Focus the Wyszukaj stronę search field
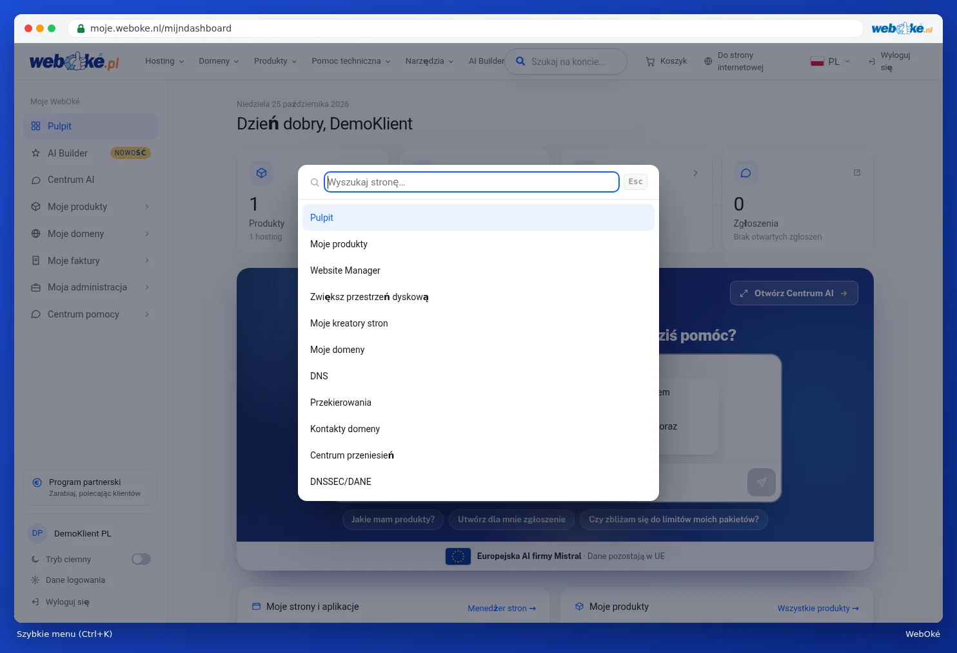This screenshot has height=653, width=957. tap(471, 182)
